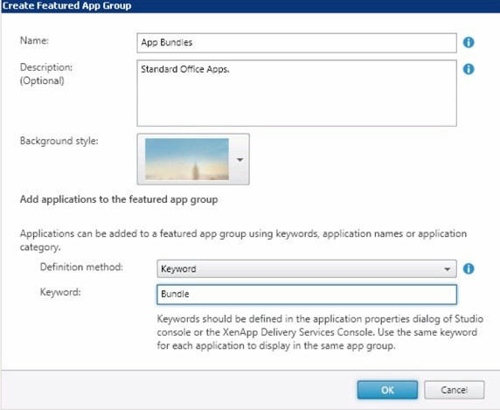Click the 'Add applications to the featured app group' heading

[x=119, y=199]
